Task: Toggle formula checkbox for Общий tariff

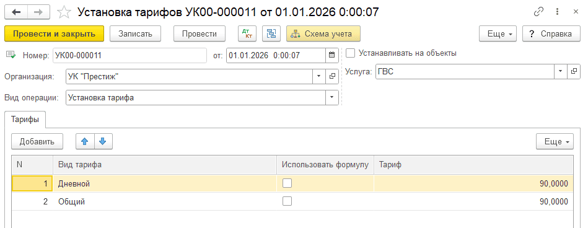Action: pos(287,201)
